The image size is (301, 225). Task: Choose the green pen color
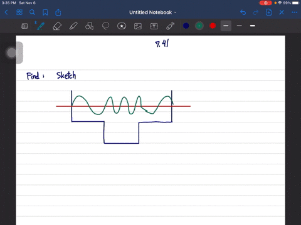coord(199,26)
